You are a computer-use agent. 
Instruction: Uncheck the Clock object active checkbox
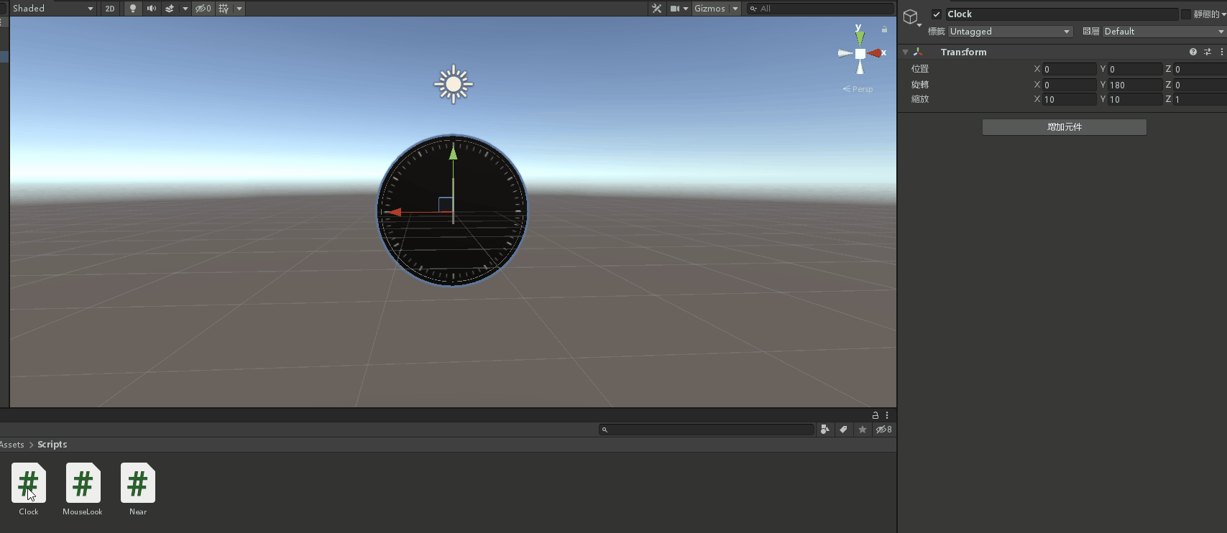pyautogui.click(x=937, y=14)
